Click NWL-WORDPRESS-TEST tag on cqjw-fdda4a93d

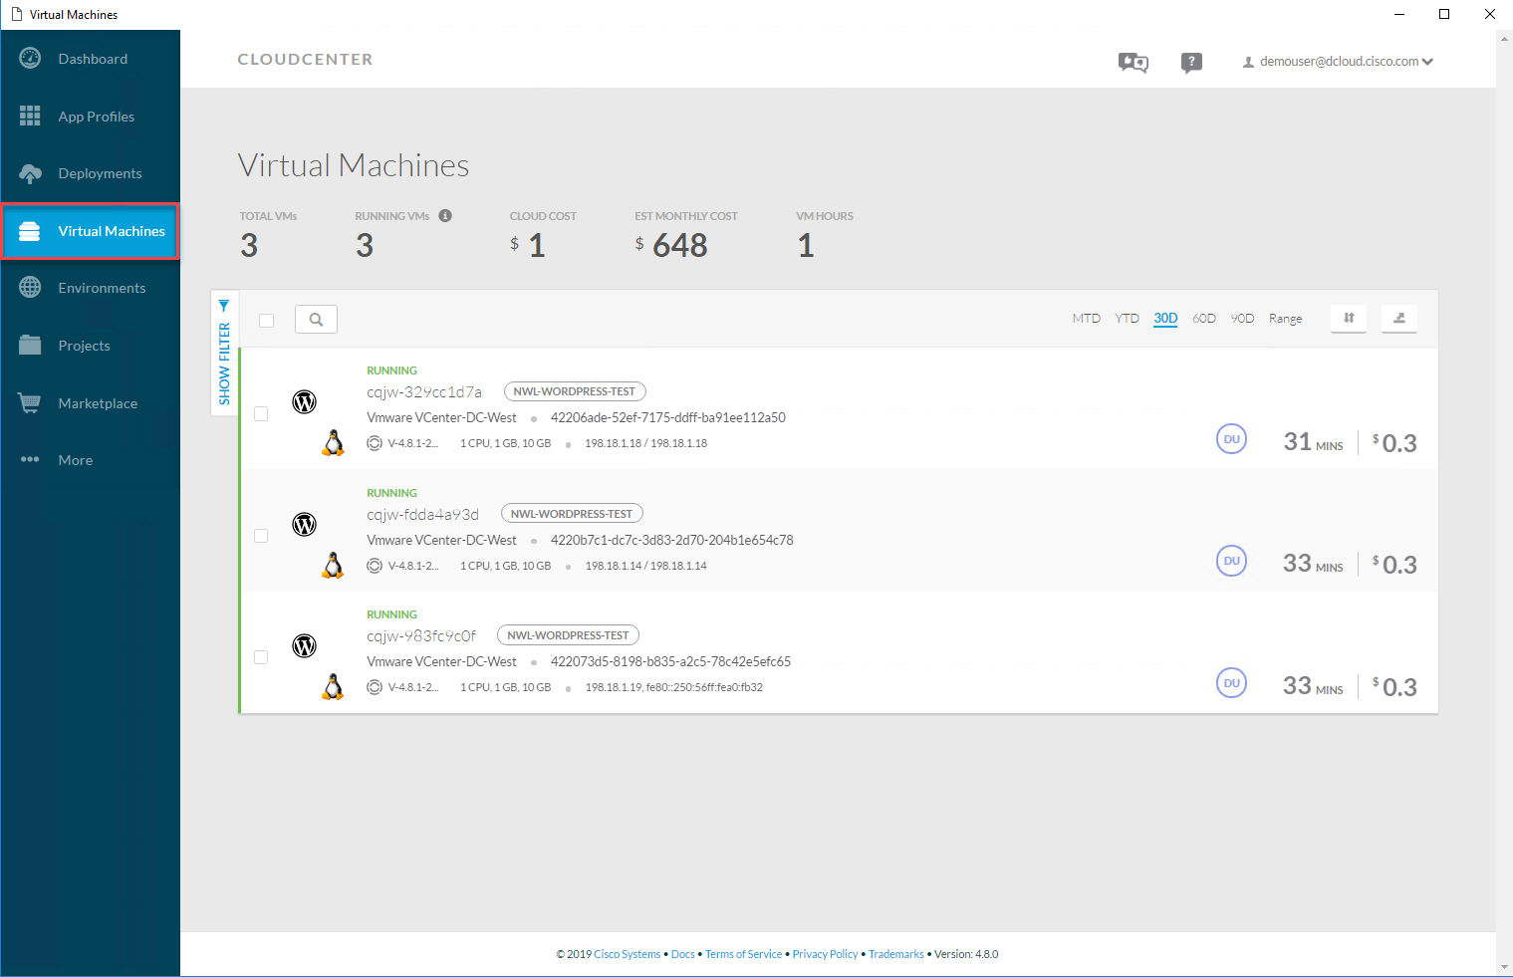pos(572,514)
